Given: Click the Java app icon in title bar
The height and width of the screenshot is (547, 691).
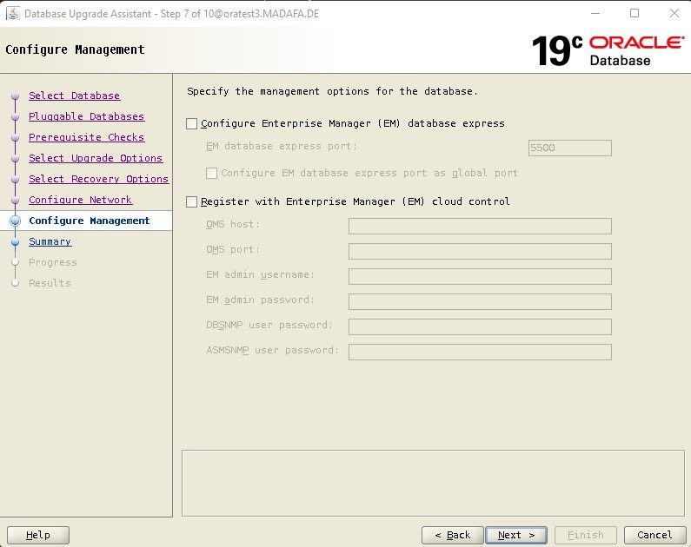Looking at the screenshot, I should [x=13, y=14].
